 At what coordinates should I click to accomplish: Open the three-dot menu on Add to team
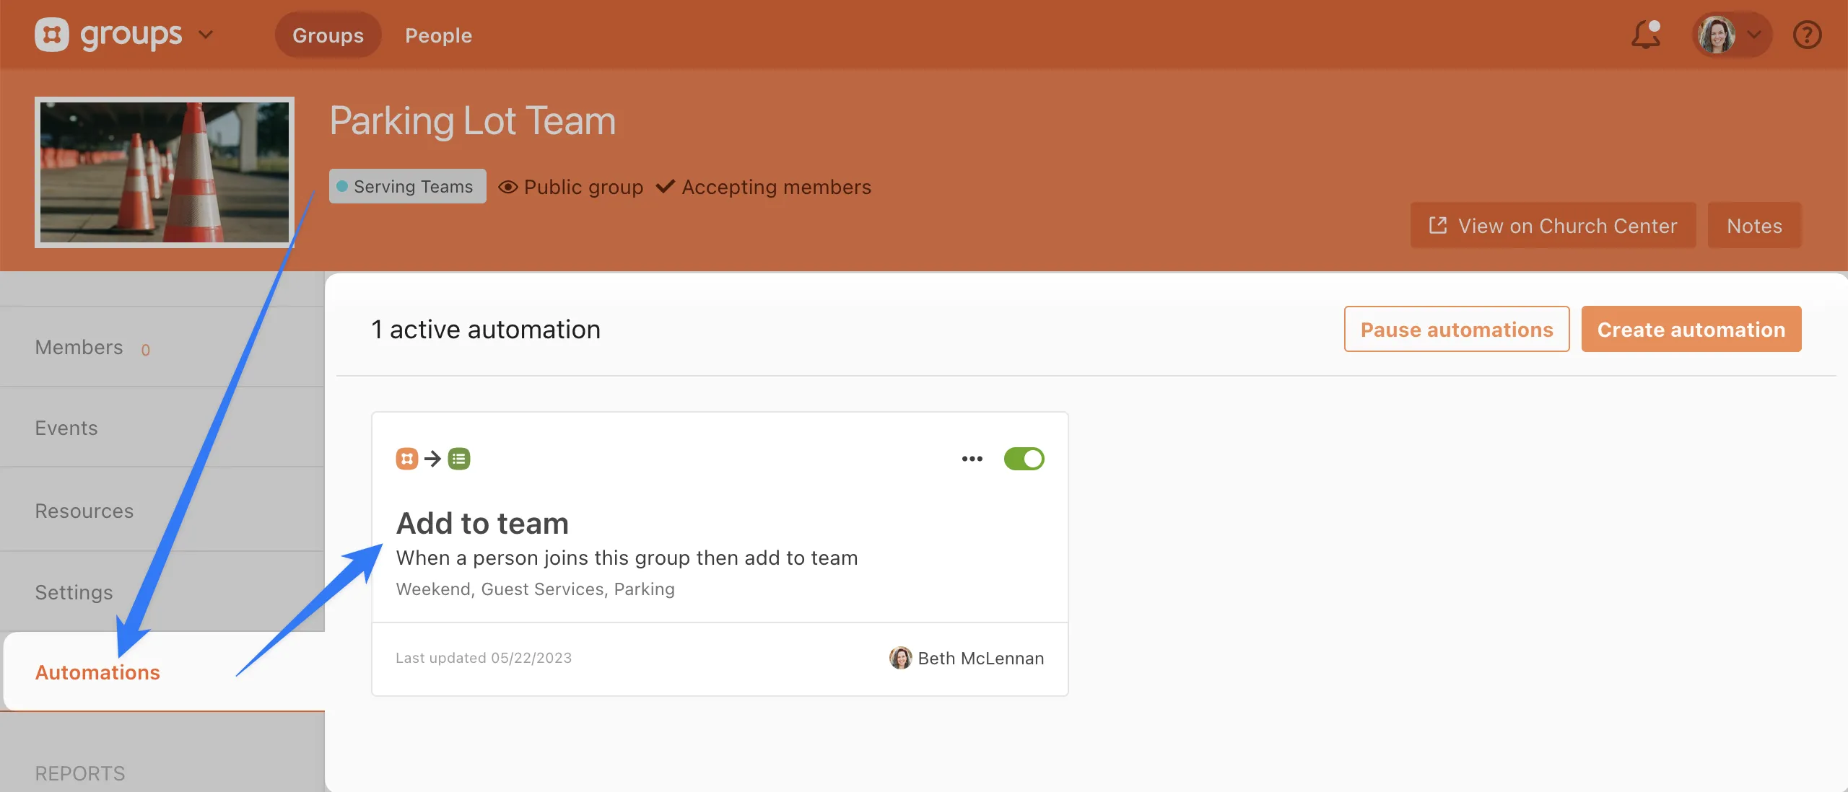pyautogui.click(x=972, y=459)
